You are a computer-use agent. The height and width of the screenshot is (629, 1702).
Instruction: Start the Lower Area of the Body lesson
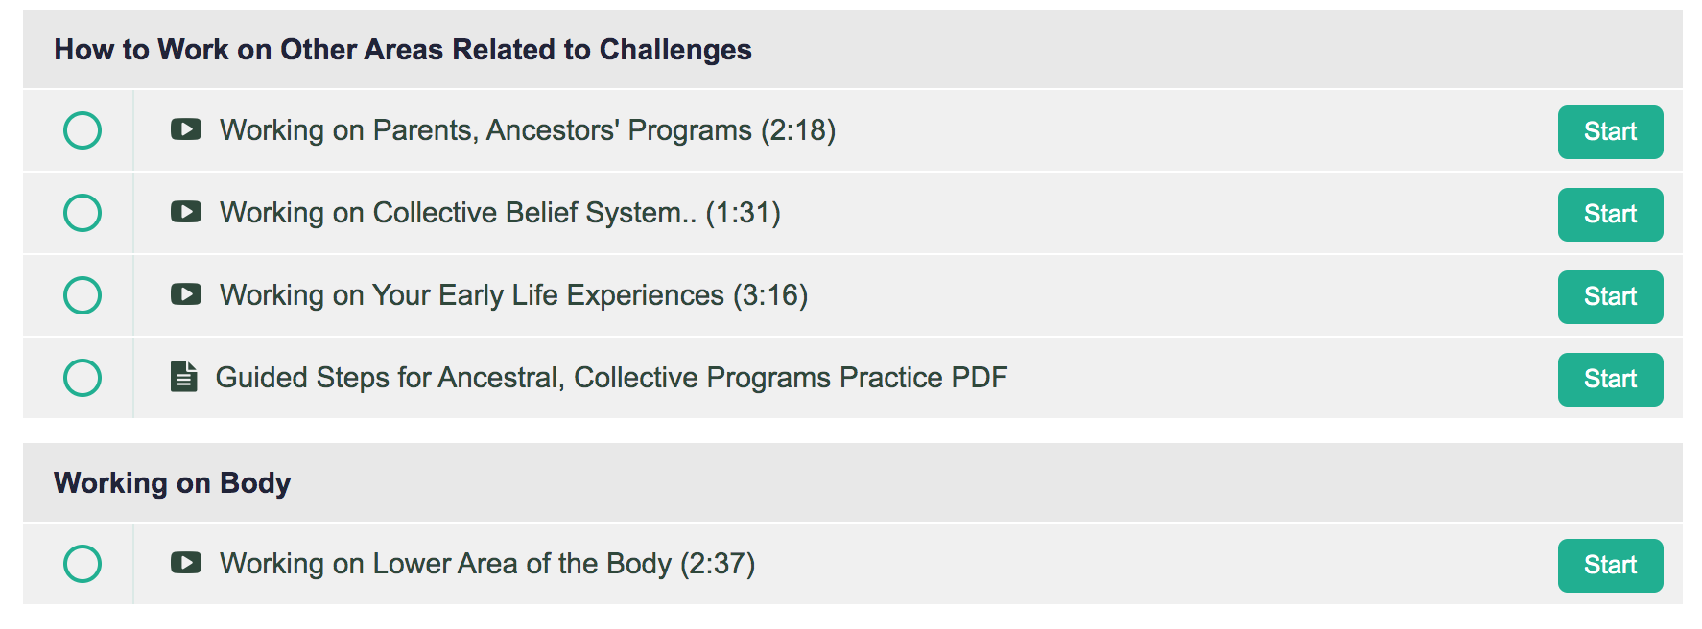1610,566
